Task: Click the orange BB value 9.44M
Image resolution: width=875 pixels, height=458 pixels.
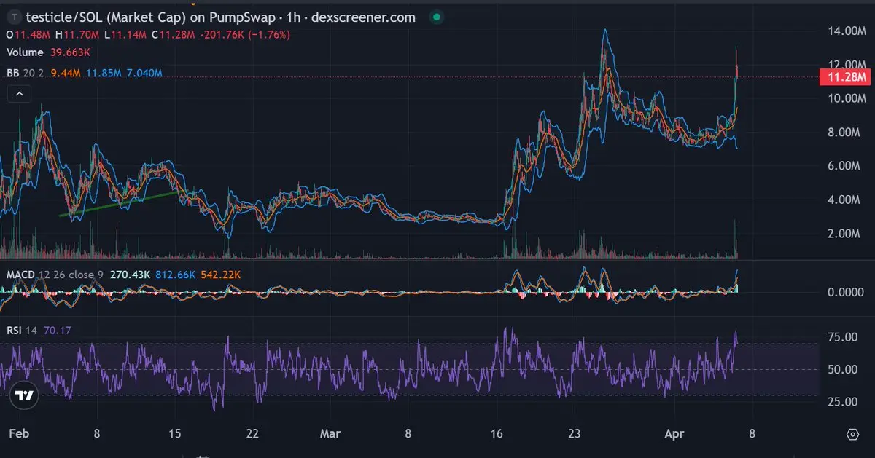Action: pos(66,74)
